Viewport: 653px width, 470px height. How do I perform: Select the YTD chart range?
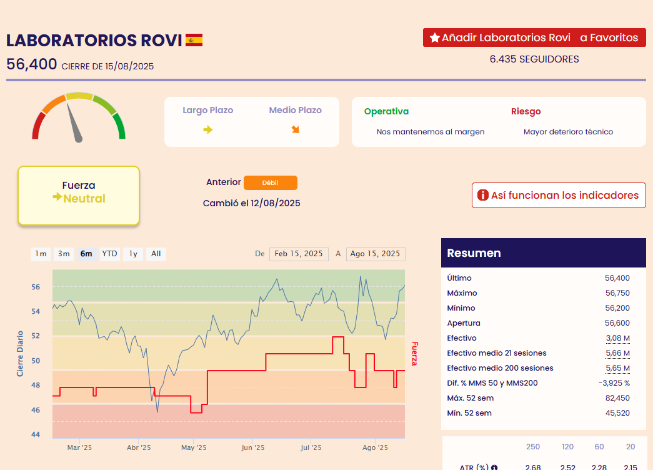[x=110, y=254]
